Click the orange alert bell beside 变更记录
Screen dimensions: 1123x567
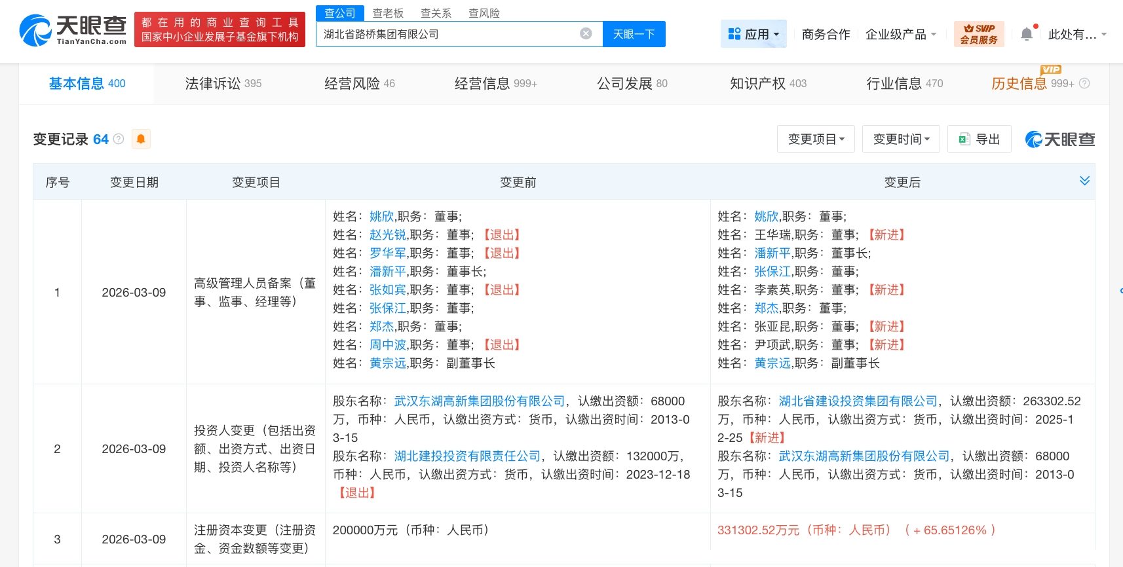click(x=141, y=139)
